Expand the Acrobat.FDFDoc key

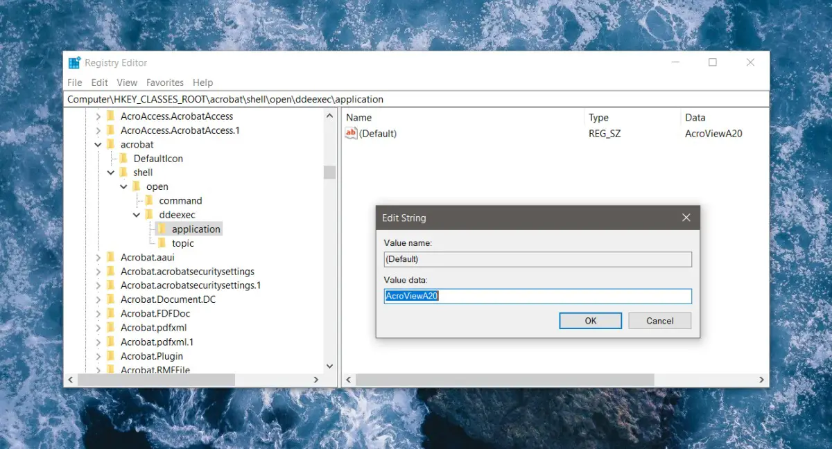tap(98, 313)
